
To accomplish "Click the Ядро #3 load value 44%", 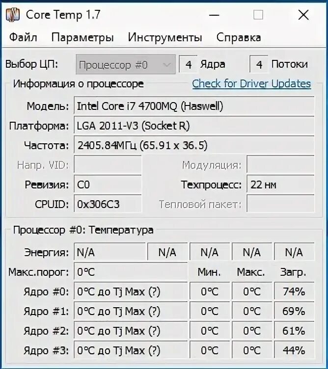I will point(294,350).
